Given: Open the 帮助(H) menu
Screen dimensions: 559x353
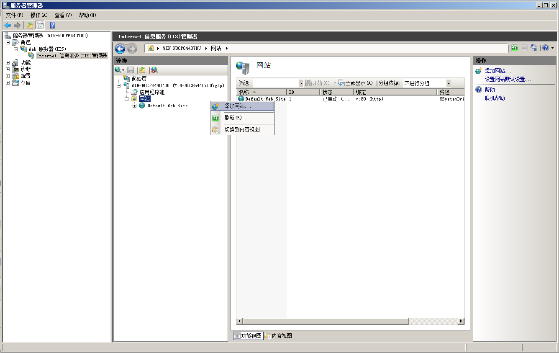Looking at the screenshot, I should tap(87, 15).
